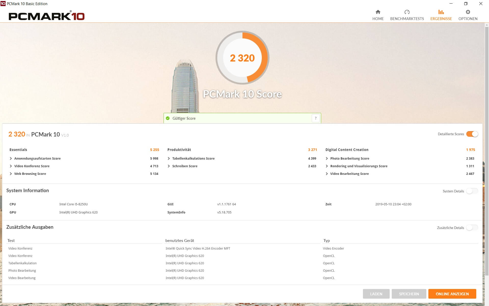The width and height of the screenshot is (489, 306).
Task: Click the question mark help icon
Action: (x=316, y=118)
